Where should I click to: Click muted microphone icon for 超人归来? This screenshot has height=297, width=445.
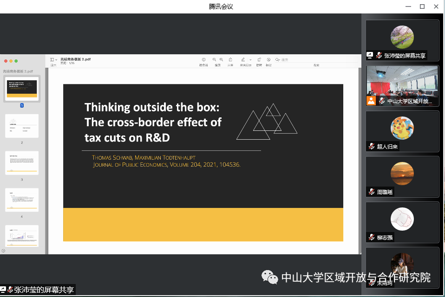coord(372,146)
